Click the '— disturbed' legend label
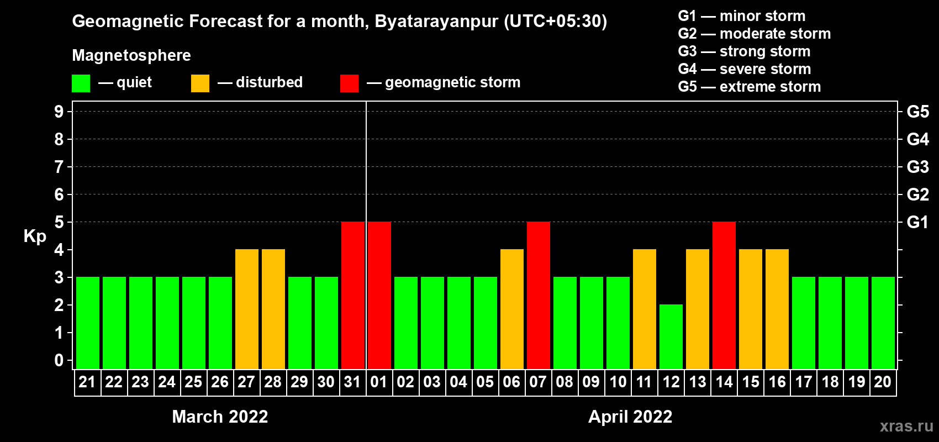 click(x=260, y=82)
